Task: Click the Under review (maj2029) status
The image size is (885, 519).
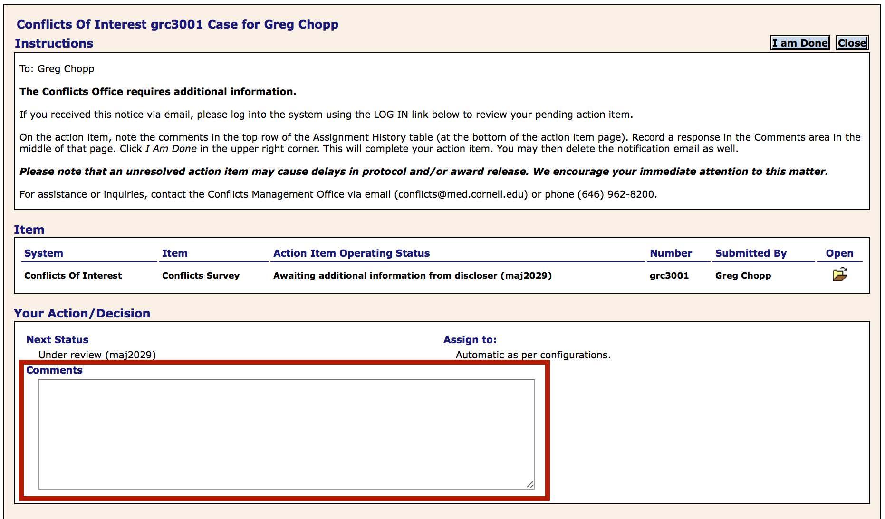Action: tap(97, 355)
